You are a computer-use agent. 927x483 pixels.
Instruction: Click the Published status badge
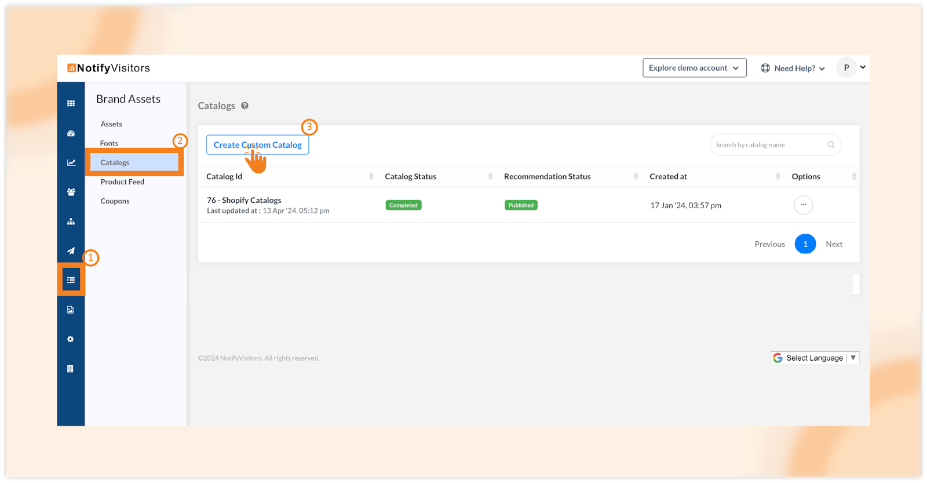(521, 205)
